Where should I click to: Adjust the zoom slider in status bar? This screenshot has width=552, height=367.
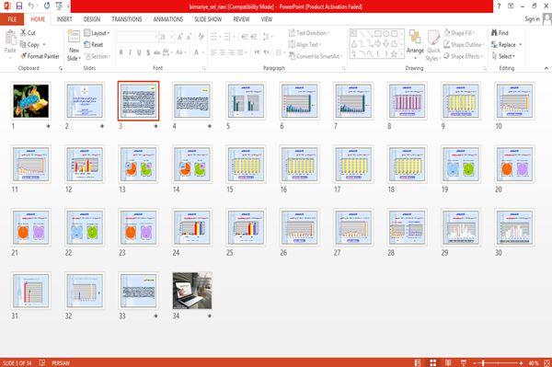click(498, 362)
